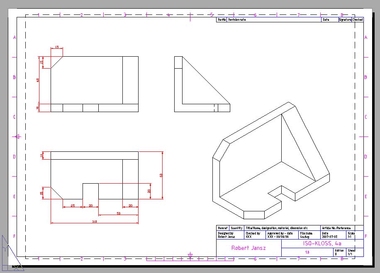Select the vertical 20 slot depth dimension
Image resolution: width=380 pixels, height=273 pixels.
click(149, 191)
